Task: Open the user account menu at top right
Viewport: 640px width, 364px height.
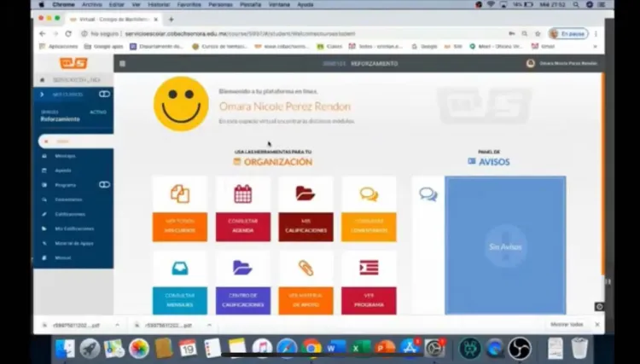Action: click(x=565, y=63)
